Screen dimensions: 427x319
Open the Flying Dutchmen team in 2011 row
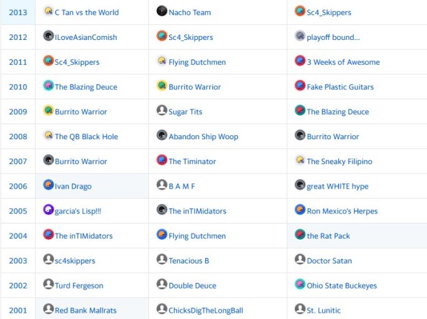197,62
